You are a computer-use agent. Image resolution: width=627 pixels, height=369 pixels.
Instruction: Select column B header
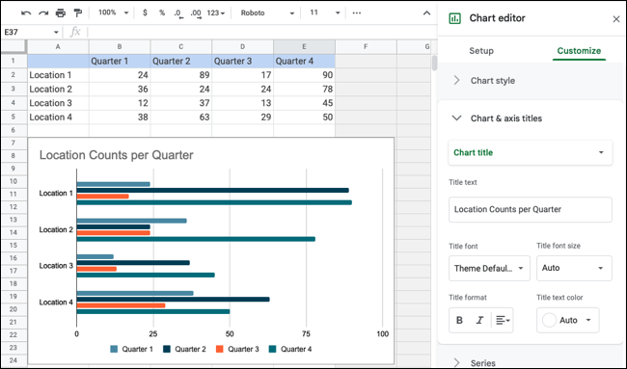click(120, 46)
